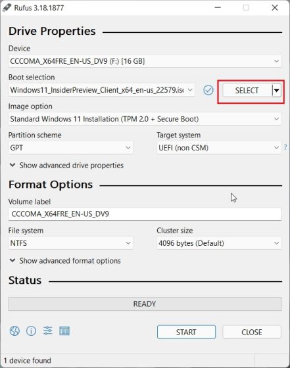Click the SELECT button
The height and width of the screenshot is (368, 290).
pos(247,91)
